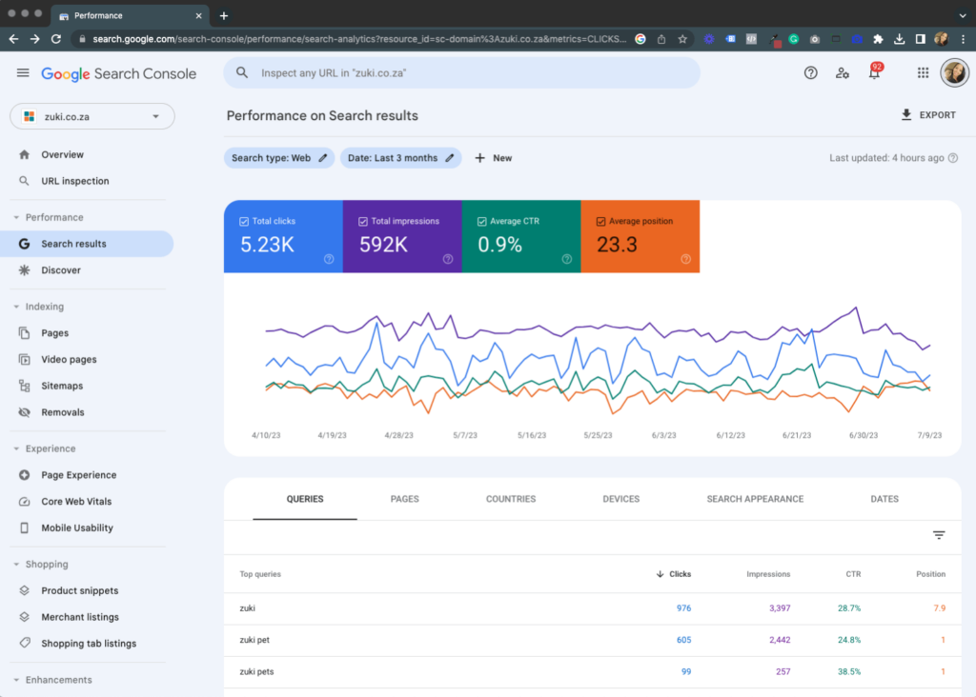The height and width of the screenshot is (697, 976).
Task: Toggle the Total impressions checkbox
Action: click(x=363, y=221)
